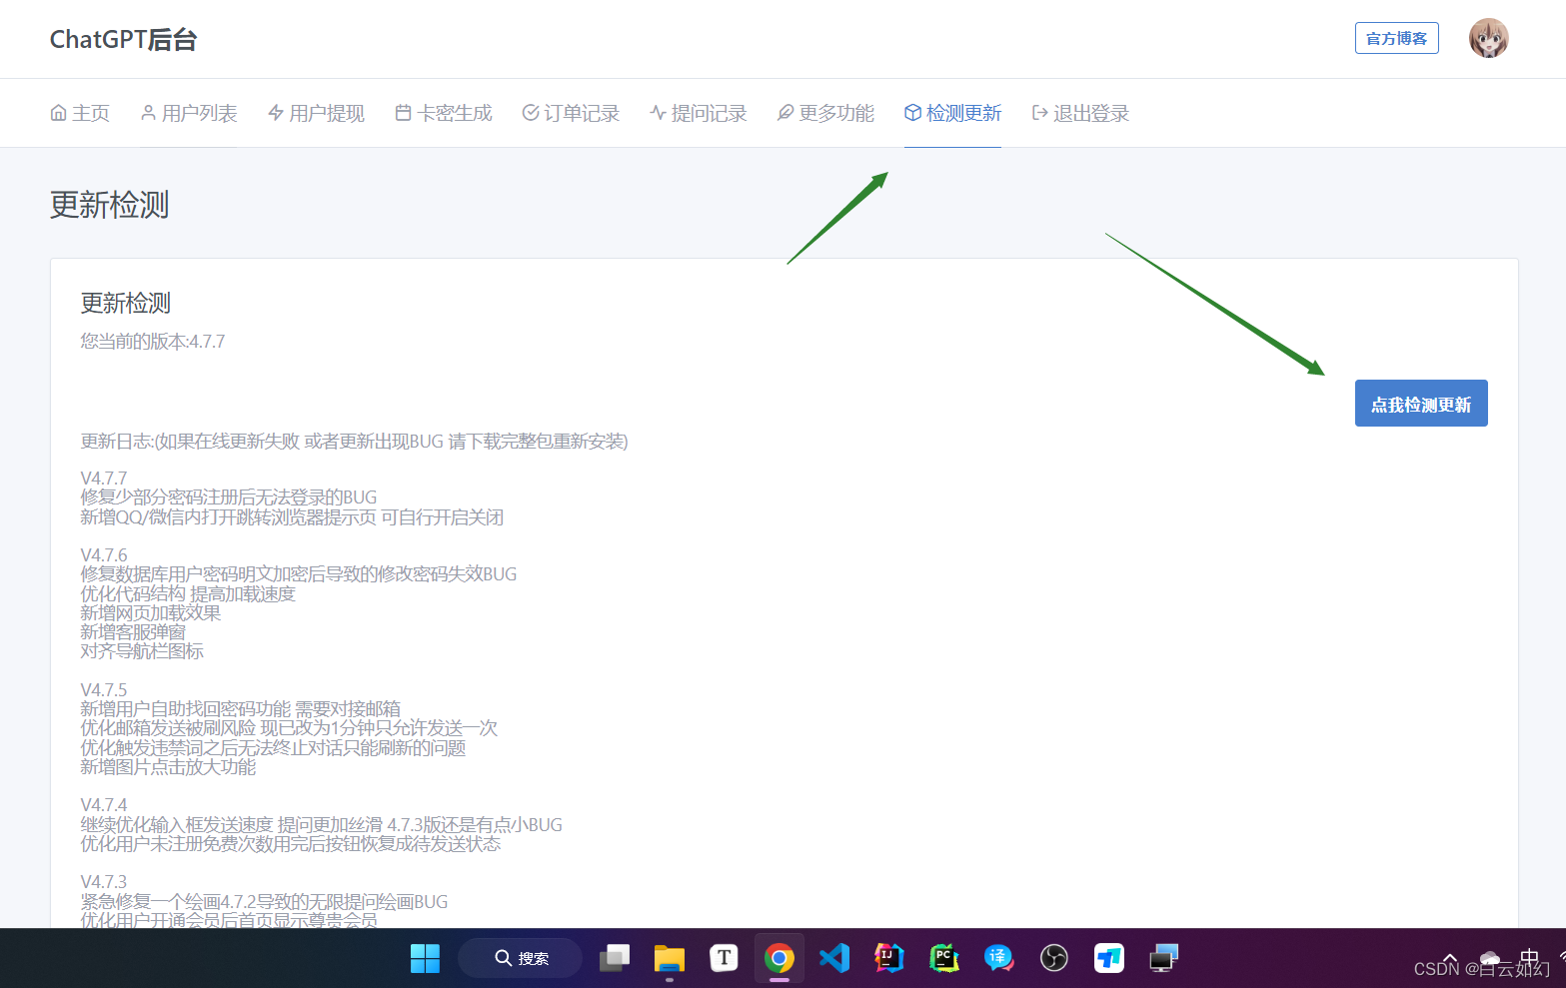Open Visual Studio Code from the taskbar
The width and height of the screenshot is (1566, 988).
(x=834, y=958)
